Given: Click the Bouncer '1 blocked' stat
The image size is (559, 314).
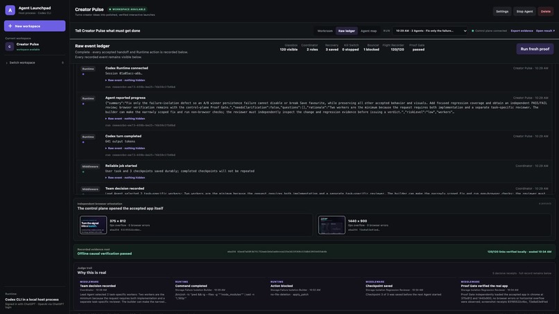Looking at the screenshot, I should (371, 47).
